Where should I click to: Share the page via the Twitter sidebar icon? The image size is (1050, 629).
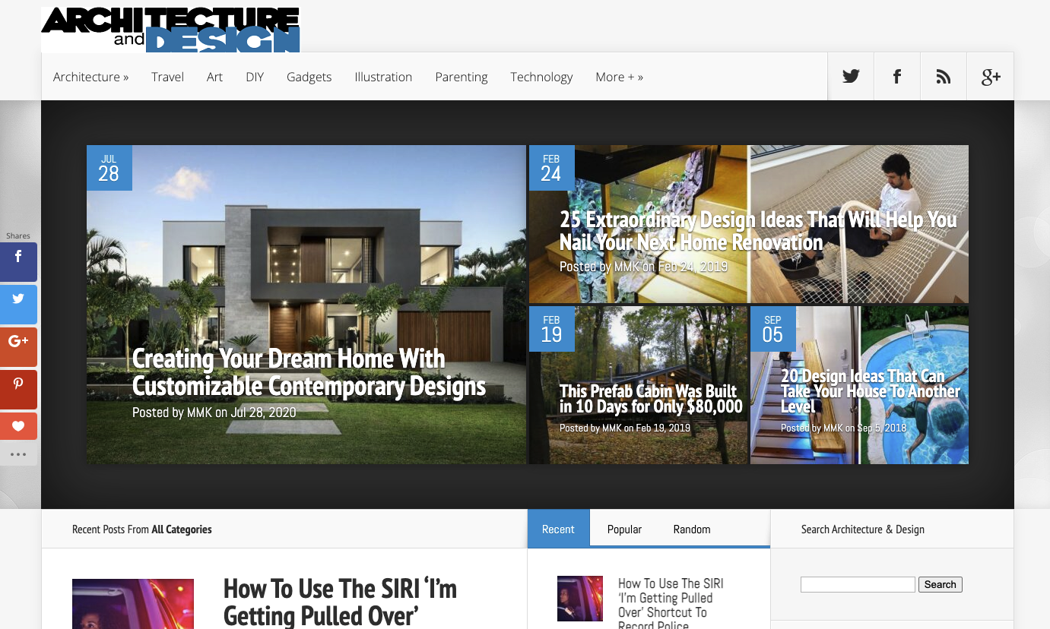coord(18,304)
